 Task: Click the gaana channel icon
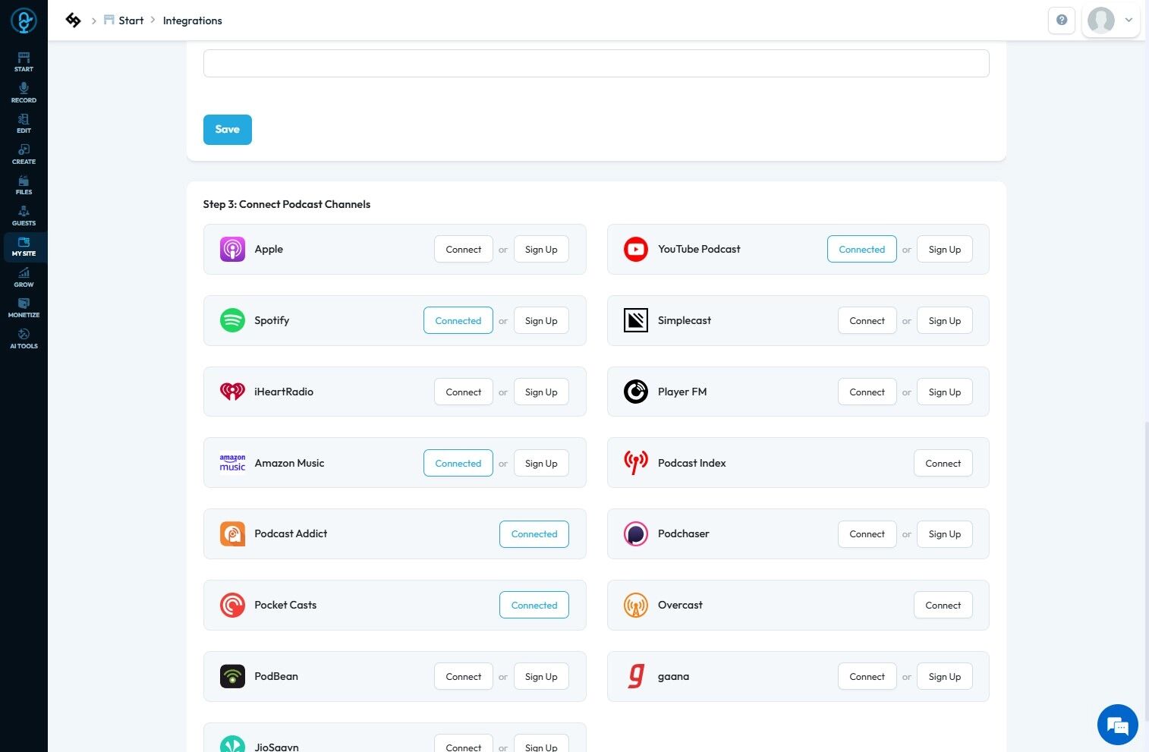(636, 676)
